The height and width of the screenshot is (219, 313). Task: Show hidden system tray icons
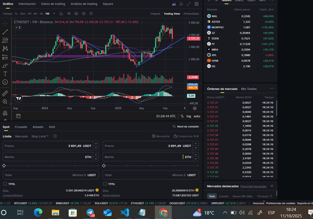[225, 213]
